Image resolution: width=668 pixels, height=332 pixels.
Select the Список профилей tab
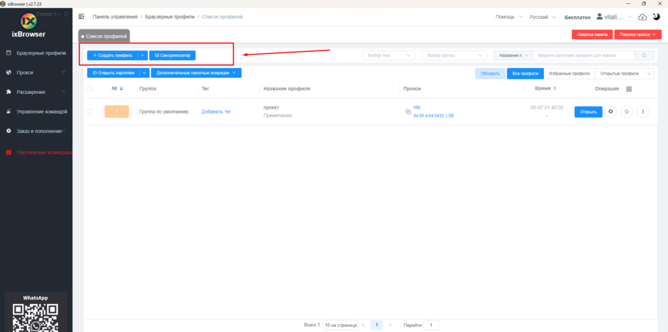(104, 37)
